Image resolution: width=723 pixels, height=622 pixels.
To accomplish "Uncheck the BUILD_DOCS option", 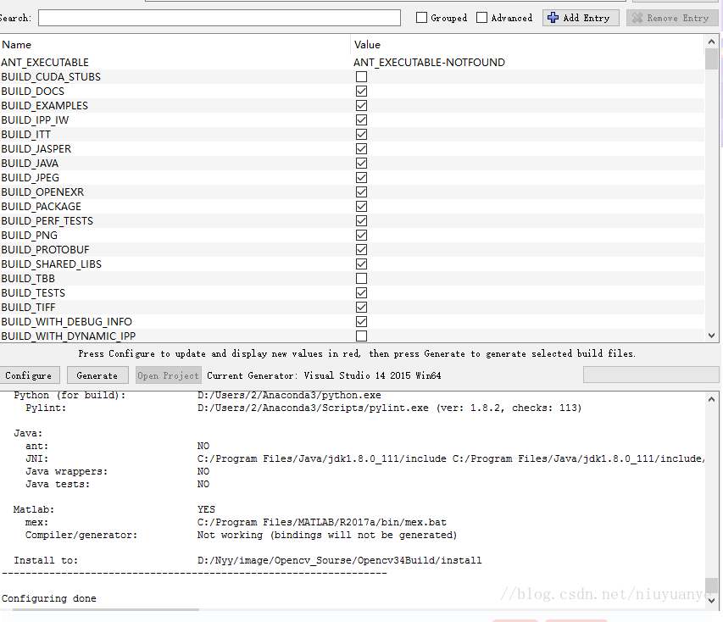I will pos(361,91).
